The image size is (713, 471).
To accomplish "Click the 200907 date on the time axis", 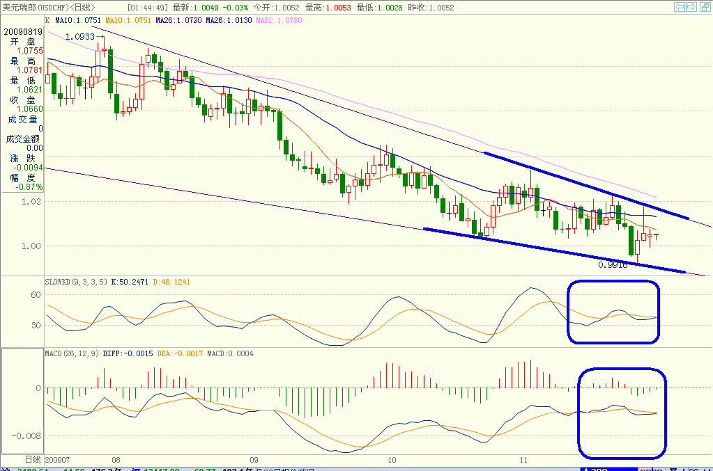I will tap(58, 460).
